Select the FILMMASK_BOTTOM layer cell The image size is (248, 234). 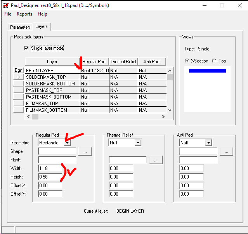tap(52, 110)
